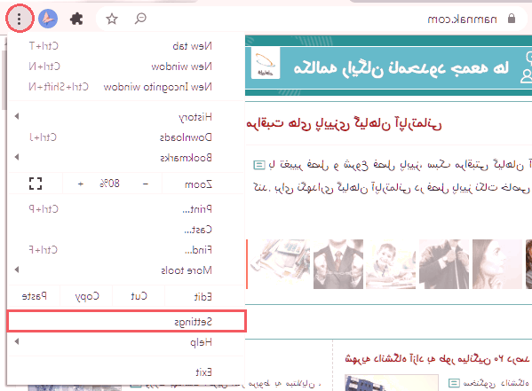Open the bird extension icon in toolbar
Viewport: 532px width, 391px height.
point(48,19)
